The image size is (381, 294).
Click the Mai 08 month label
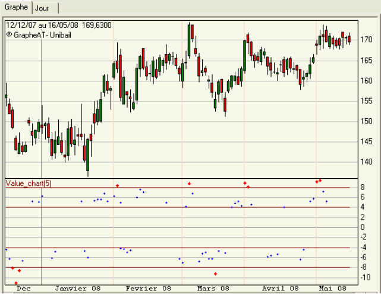pos(332,289)
